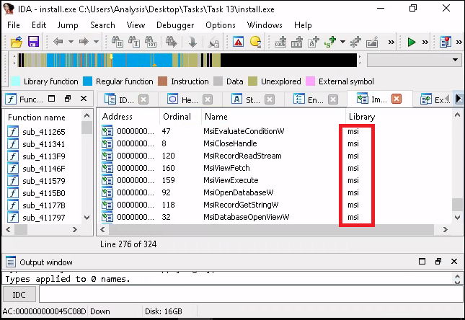Image resolution: width=465 pixels, height=320 pixels.
Task: Click the External symbol color swatch
Action: pos(310,81)
